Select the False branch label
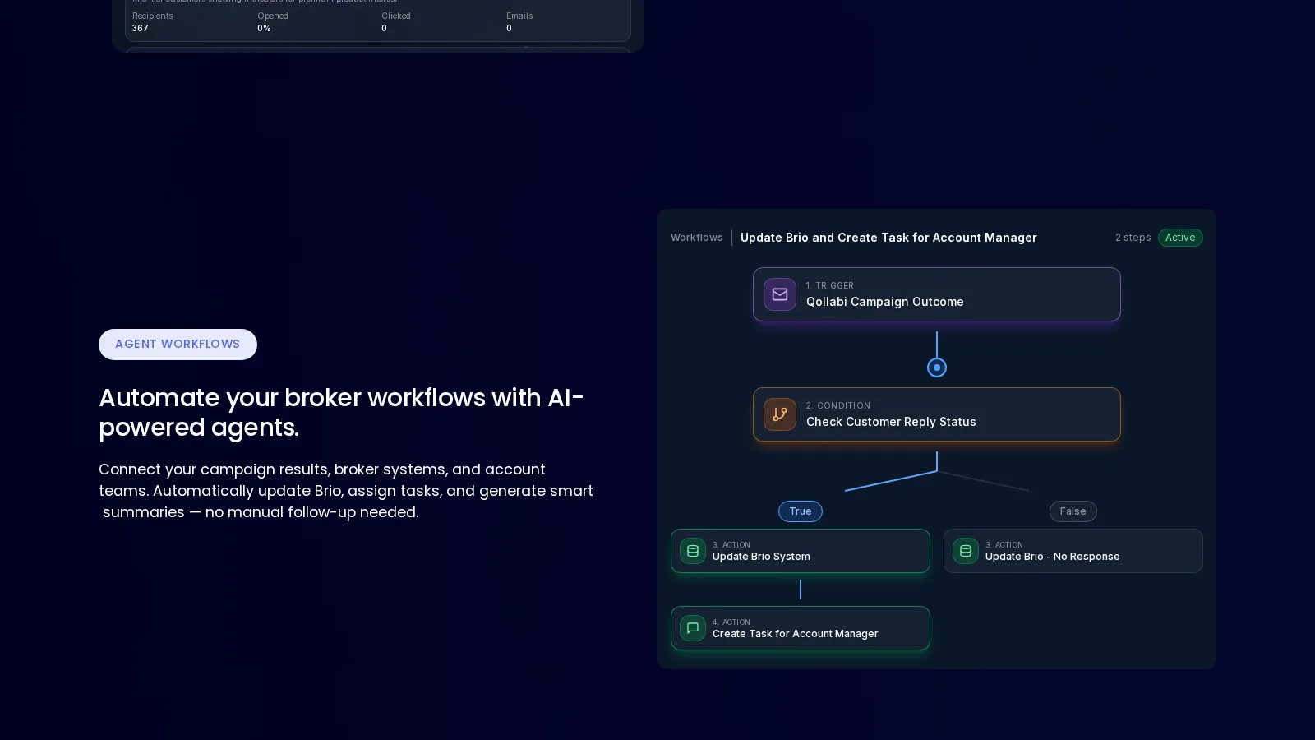The width and height of the screenshot is (1315, 740). click(x=1073, y=511)
